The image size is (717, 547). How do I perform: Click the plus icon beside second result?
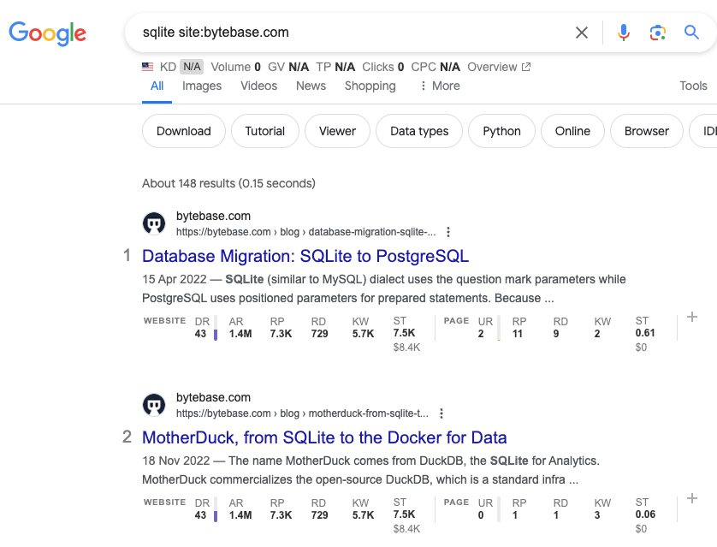pos(692,498)
